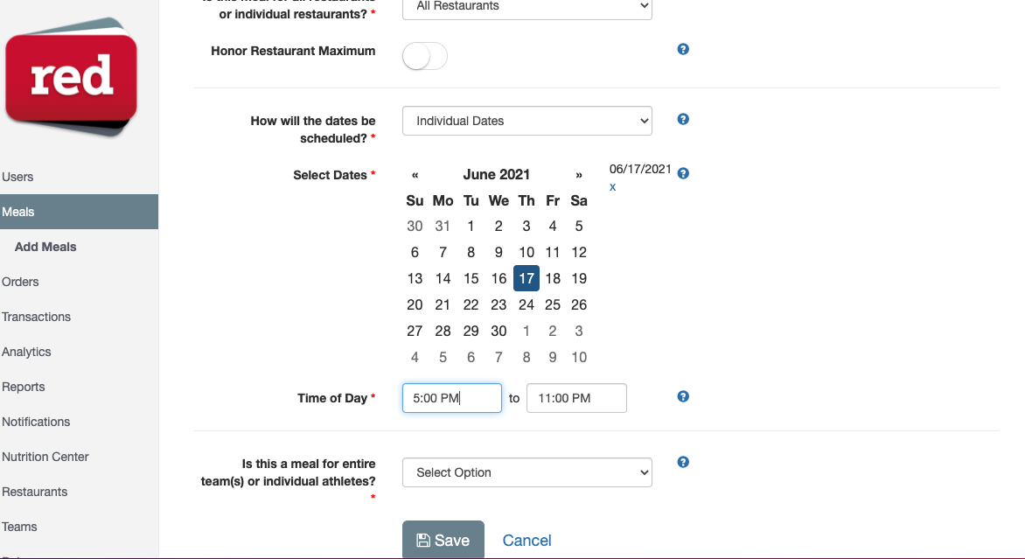This screenshot has height=559, width=1025.
Task: Remove selected date with blue x
Action: pos(612,187)
